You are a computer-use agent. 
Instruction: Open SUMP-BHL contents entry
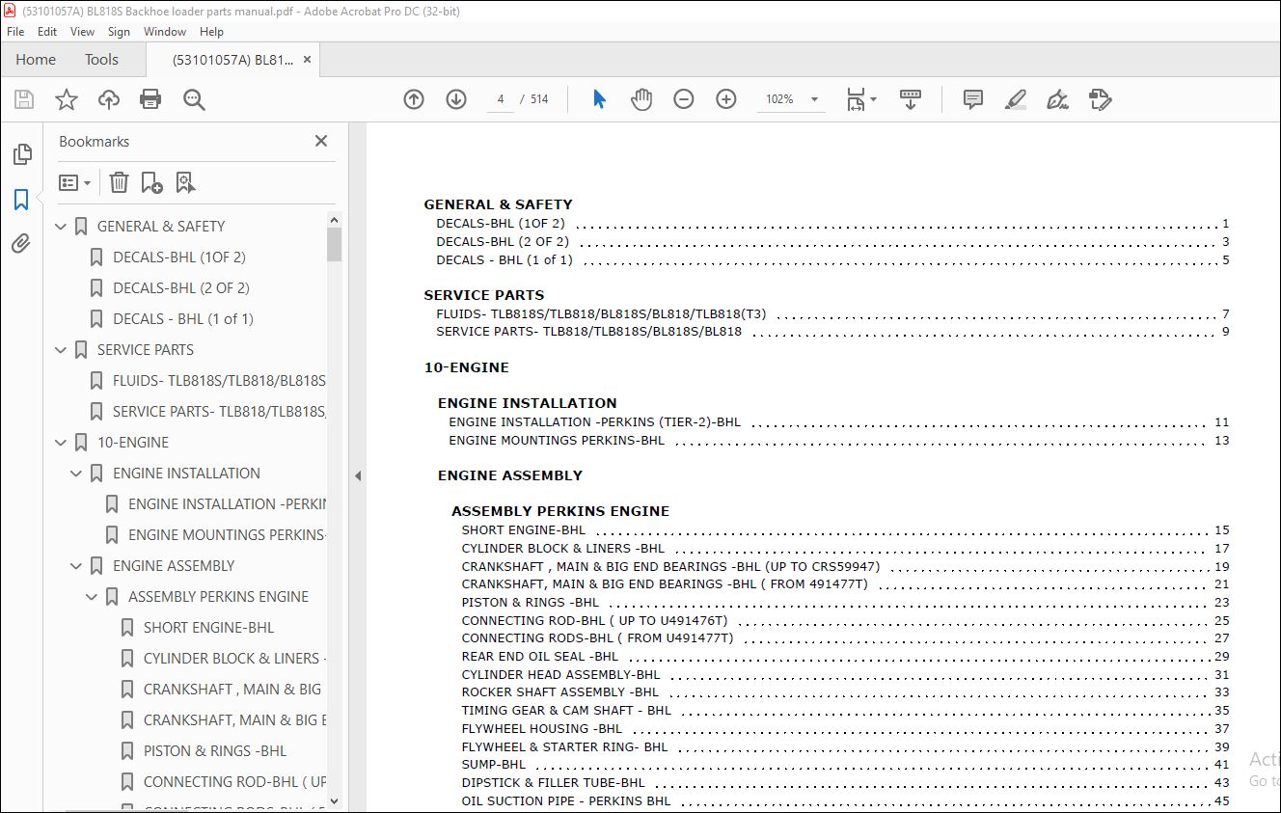(493, 765)
